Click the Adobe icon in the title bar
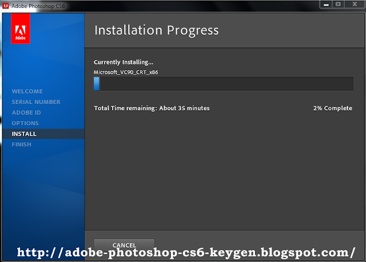This screenshot has height=262, width=366. 6,6
